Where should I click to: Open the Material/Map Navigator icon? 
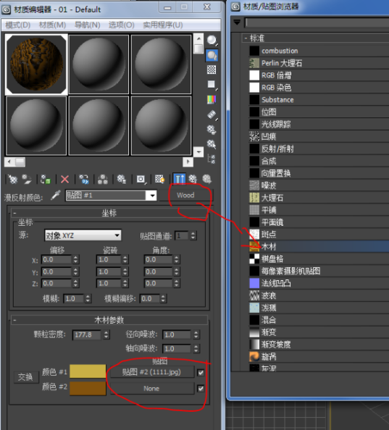click(x=212, y=159)
